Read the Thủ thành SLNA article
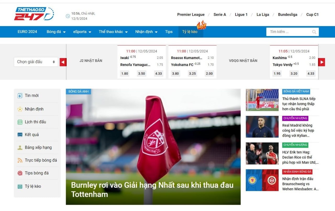The height and width of the screenshot is (211, 335). [x=299, y=104]
